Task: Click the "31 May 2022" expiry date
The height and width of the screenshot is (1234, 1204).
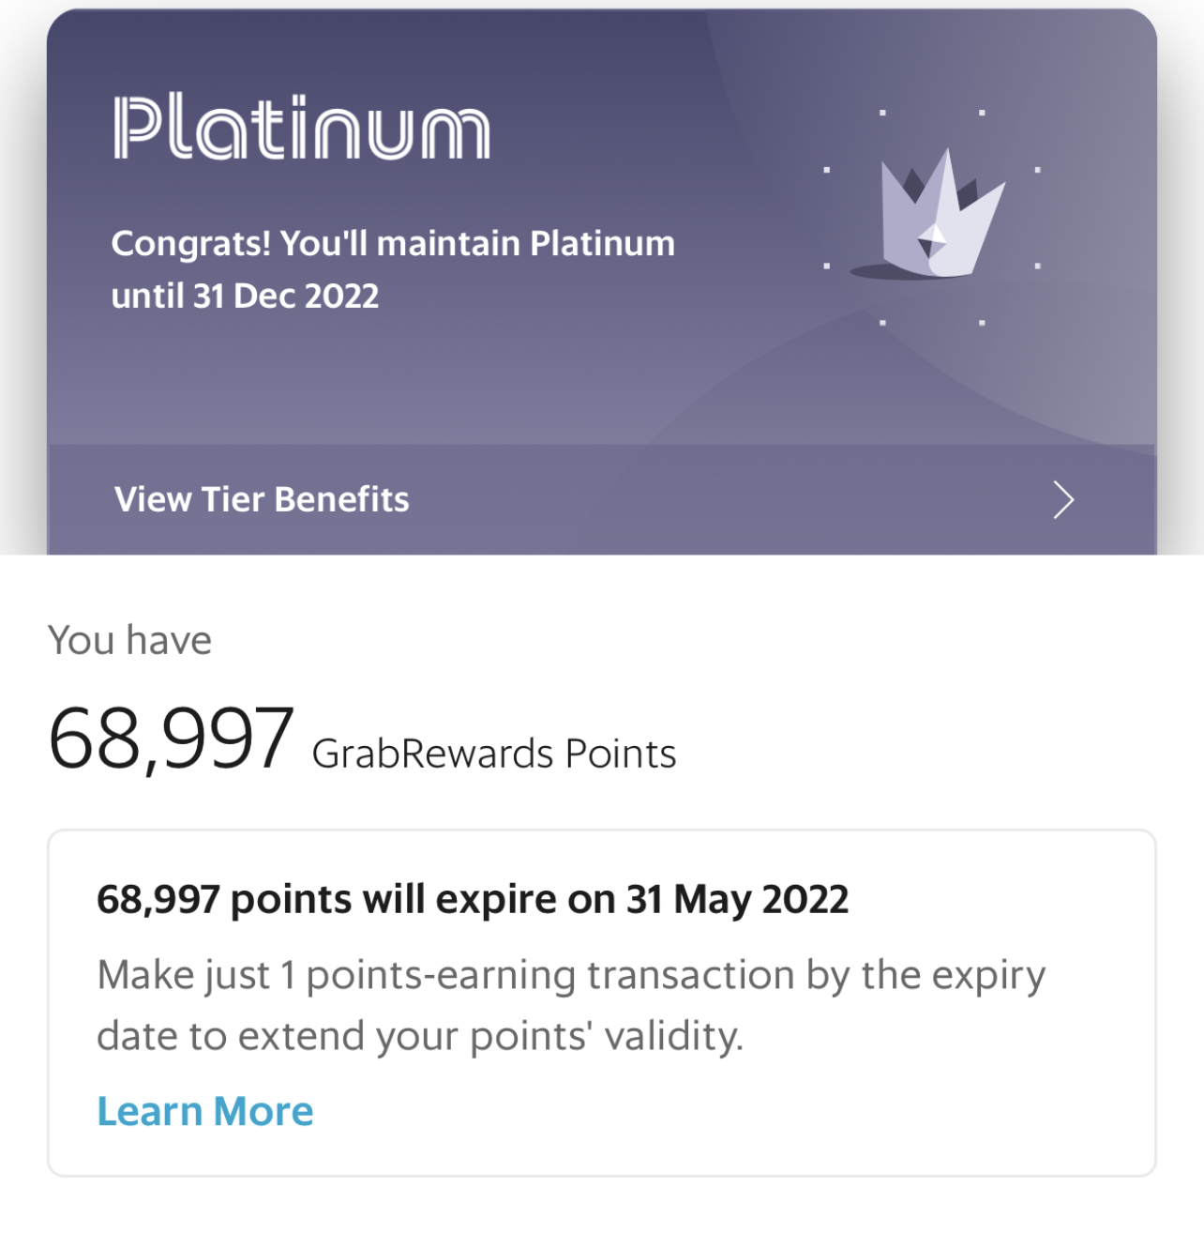Action: (x=737, y=900)
